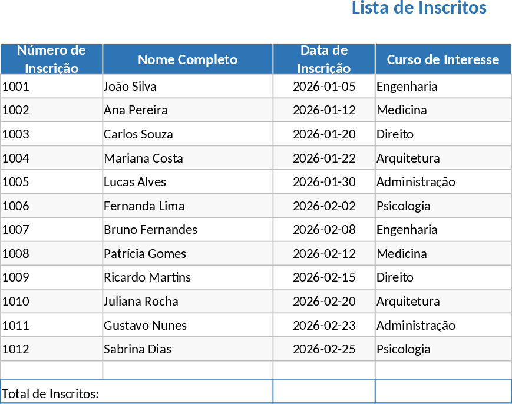Select the 'Nome Completo' column header
Viewport: 512px width, 404px height.
(187, 59)
